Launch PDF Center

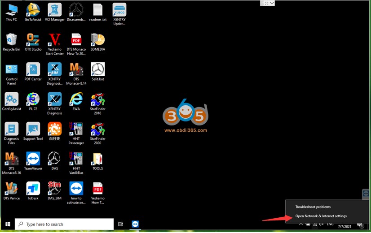[33, 72]
